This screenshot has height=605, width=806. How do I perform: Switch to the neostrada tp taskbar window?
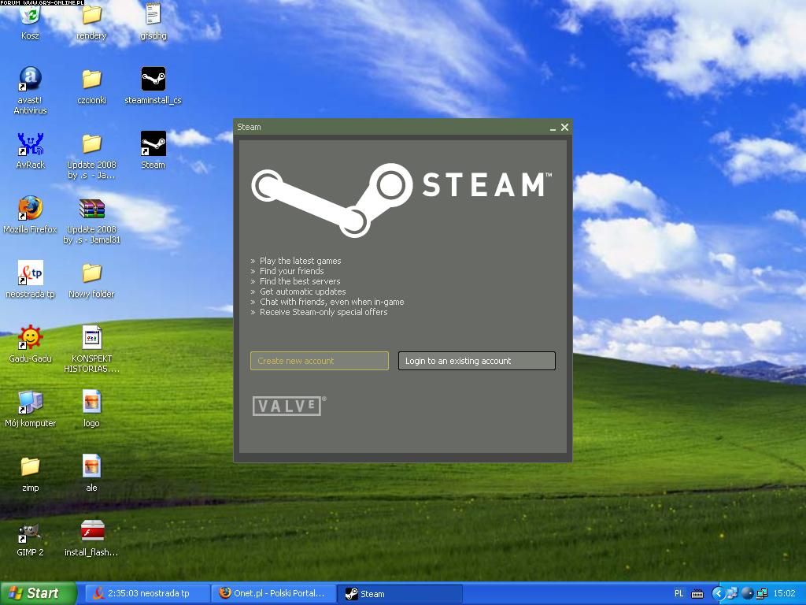point(147,594)
